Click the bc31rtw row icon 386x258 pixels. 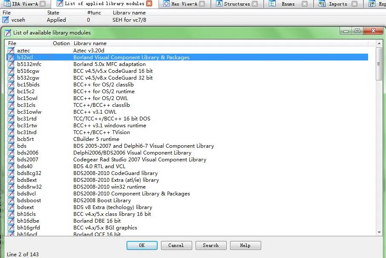tap(11, 126)
